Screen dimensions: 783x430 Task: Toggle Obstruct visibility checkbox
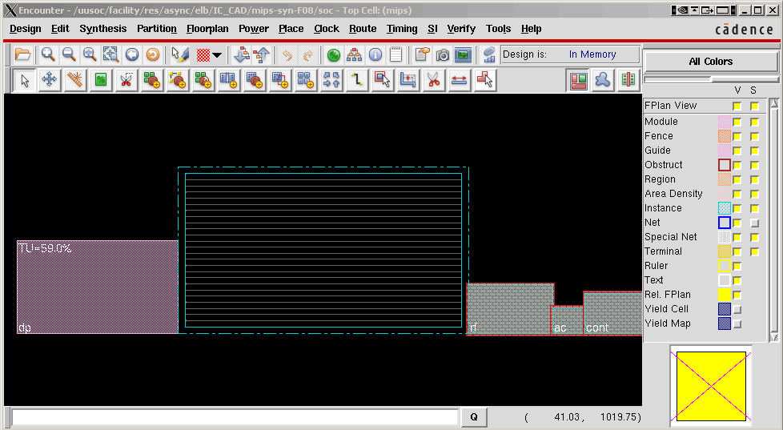pos(737,165)
